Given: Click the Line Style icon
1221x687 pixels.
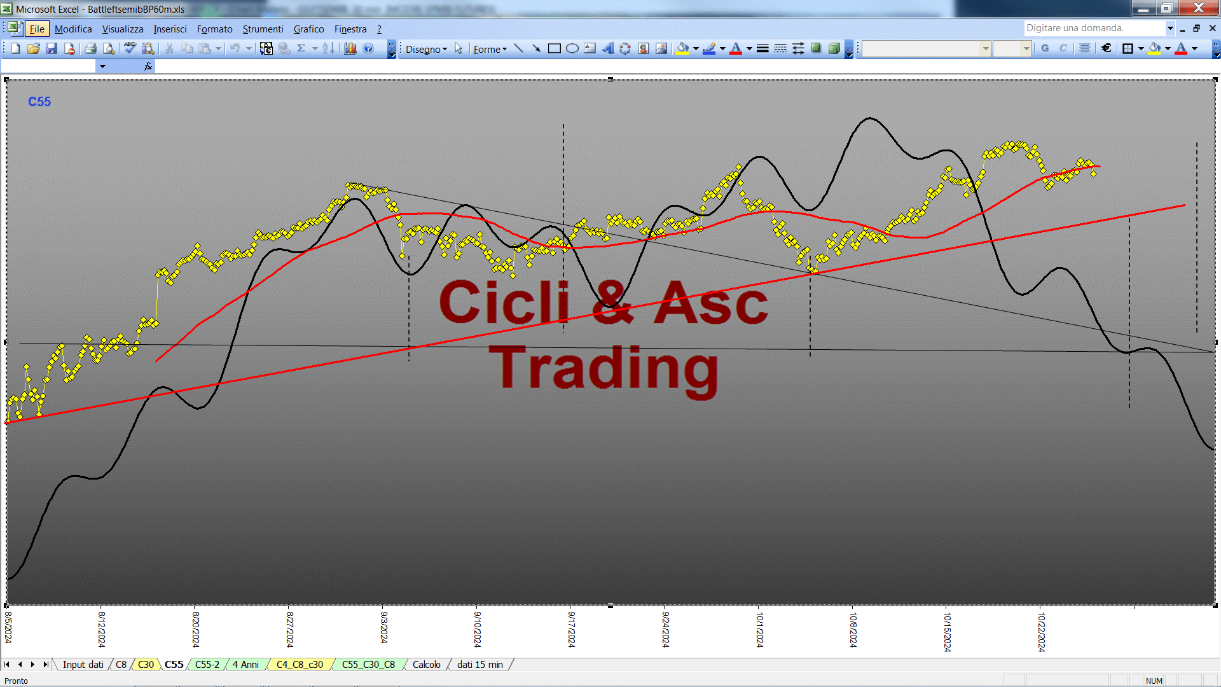Looking at the screenshot, I should tap(762, 48).
